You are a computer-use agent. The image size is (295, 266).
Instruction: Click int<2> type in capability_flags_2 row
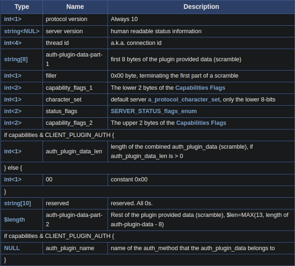pyautogui.click(x=13, y=123)
